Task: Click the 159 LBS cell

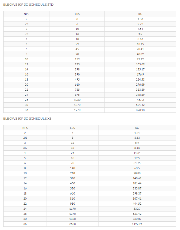Action: pos(77,59)
